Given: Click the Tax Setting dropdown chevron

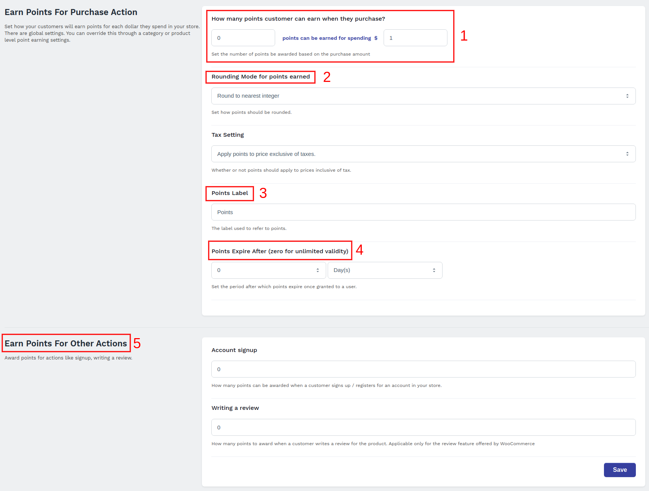Looking at the screenshot, I should [x=627, y=154].
